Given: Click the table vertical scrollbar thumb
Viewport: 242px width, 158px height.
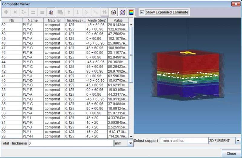Looking at the screenshot, I should coord(131,55).
